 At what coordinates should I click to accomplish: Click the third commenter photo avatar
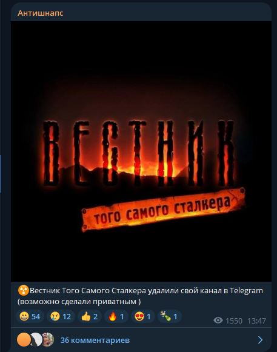tap(48, 340)
